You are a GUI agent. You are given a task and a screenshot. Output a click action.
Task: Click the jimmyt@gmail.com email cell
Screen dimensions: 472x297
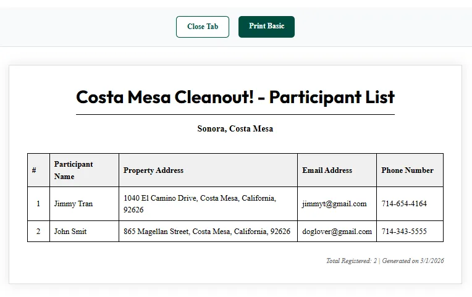pos(337,204)
